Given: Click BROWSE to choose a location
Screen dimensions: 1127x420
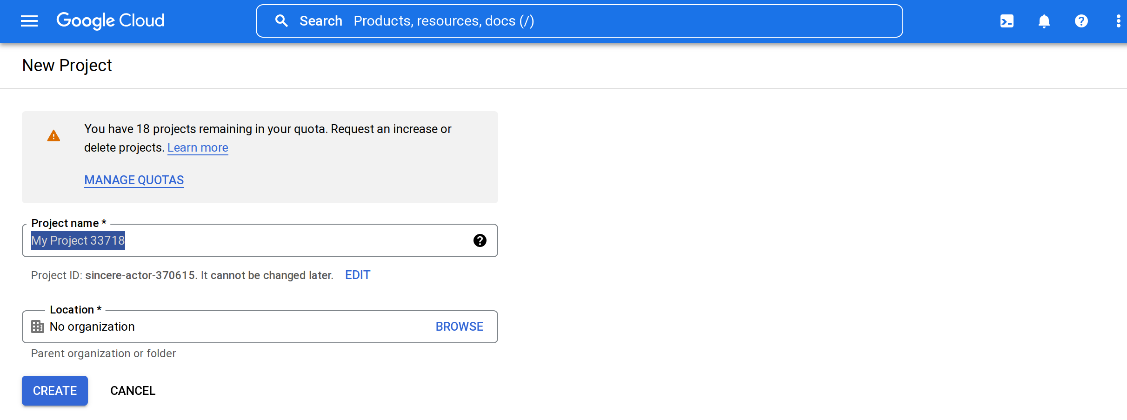Looking at the screenshot, I should click(459, 327).
